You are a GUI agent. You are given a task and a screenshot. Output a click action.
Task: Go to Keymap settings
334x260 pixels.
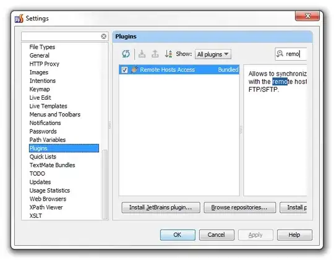(x=40, y=89)
